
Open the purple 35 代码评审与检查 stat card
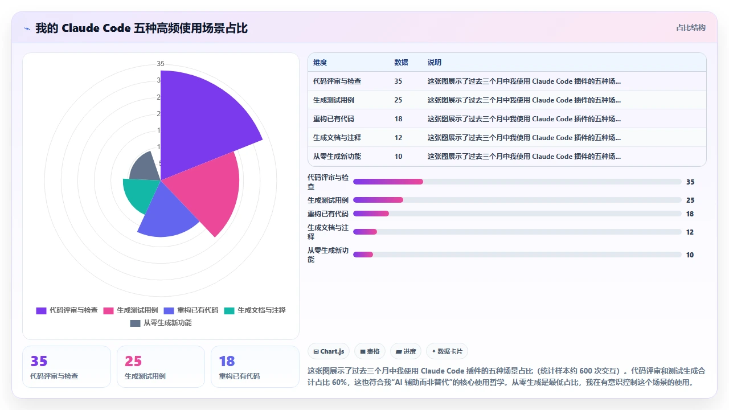click(67, 367)
